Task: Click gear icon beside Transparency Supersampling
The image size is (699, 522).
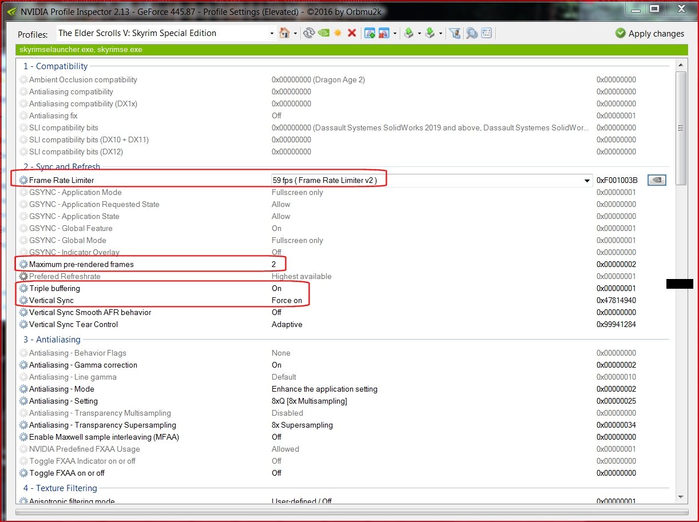Action: (x=23, y=425)
